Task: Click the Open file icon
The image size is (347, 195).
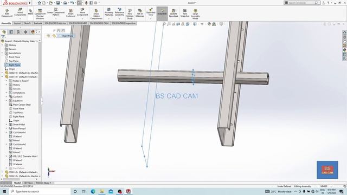Action: point(51,3)
